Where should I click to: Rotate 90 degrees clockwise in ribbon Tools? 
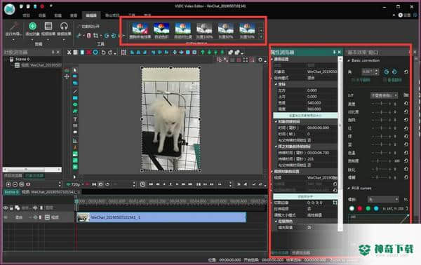[107, 36]
